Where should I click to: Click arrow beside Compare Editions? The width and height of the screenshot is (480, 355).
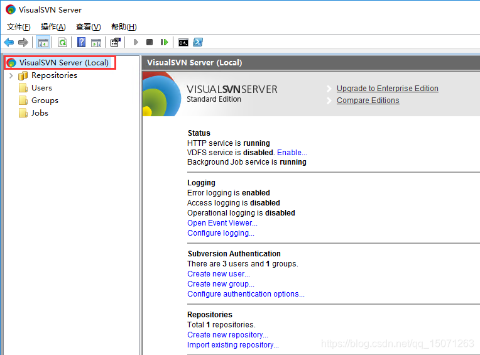point(329,101)
